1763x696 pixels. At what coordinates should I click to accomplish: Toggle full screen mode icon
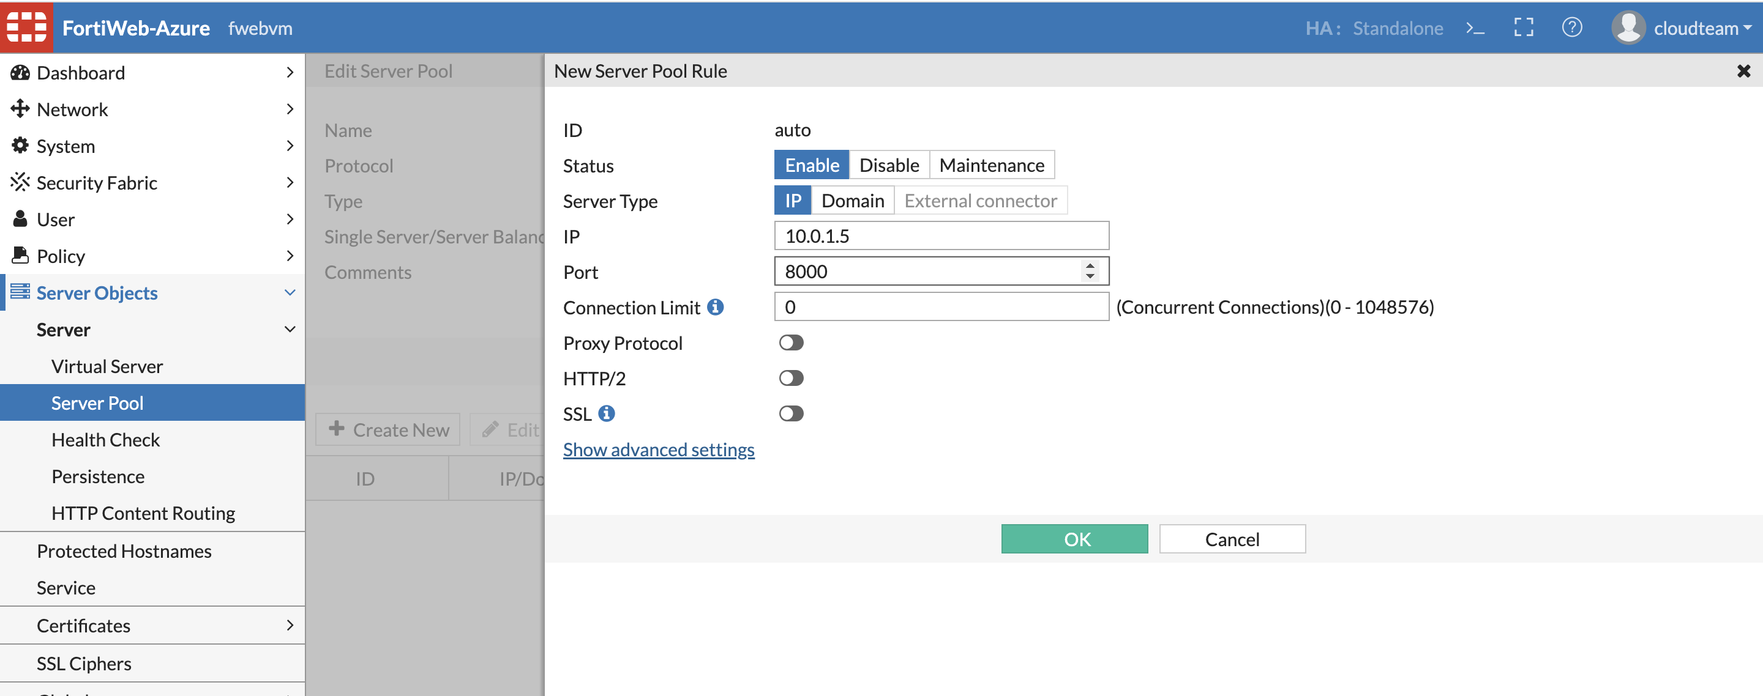[1524, 28]
